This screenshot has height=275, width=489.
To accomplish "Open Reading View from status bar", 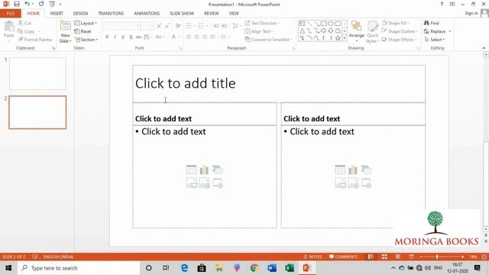I will [x=397, y=257].
